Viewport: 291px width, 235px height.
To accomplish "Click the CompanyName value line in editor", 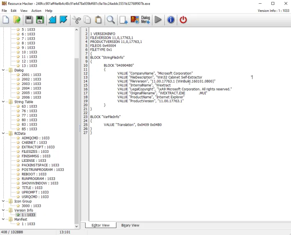I will point(155,73).
